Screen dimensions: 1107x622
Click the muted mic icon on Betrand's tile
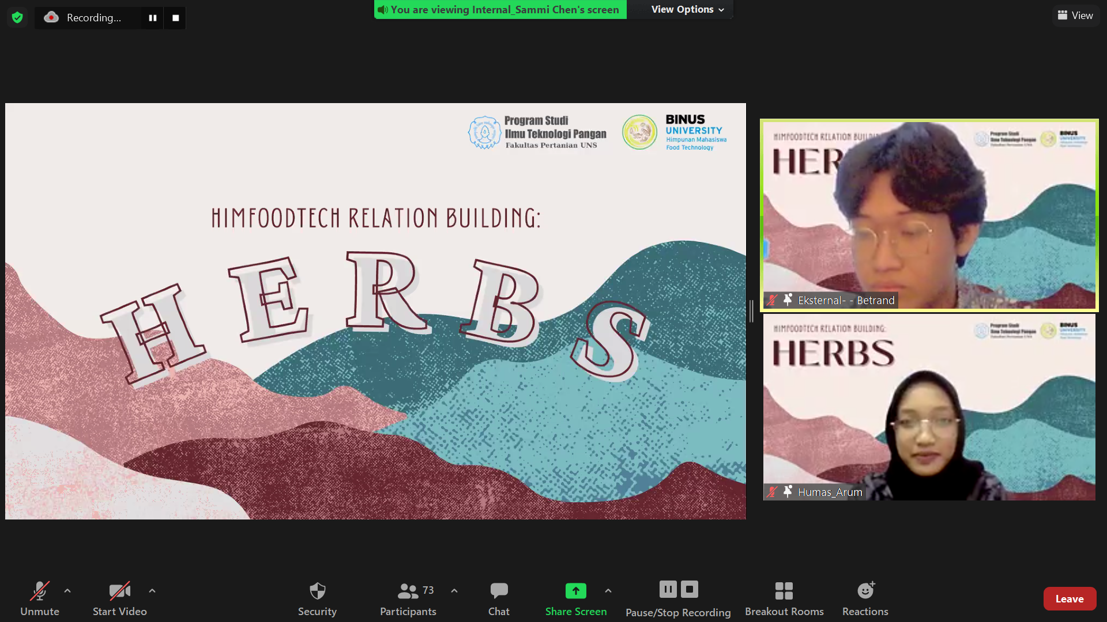(x=772, y=300)
